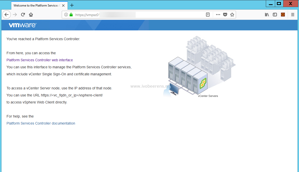Screen dimensions: 299x172
Task: Minimize the Firefox window
Action: (x=271, y=4)
